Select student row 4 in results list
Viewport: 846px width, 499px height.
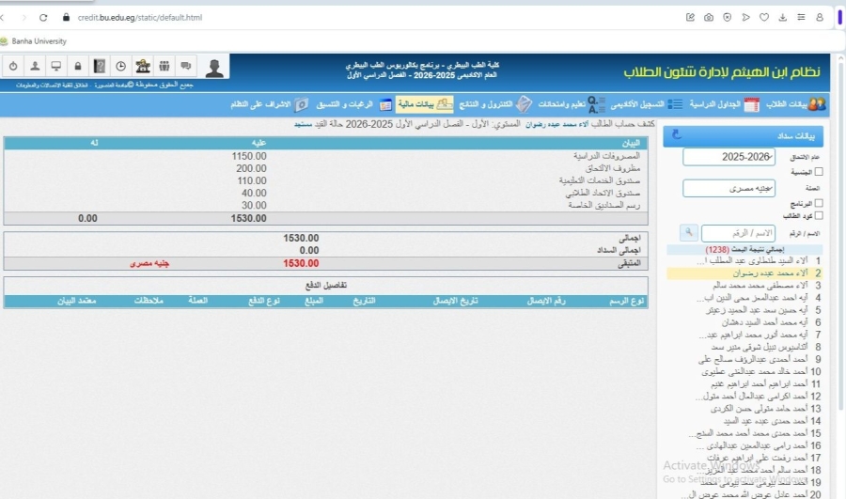[x=744, y=298]
